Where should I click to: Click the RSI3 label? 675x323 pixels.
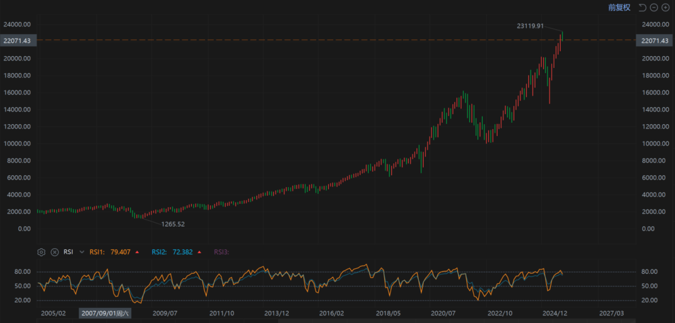click(222, 252)
